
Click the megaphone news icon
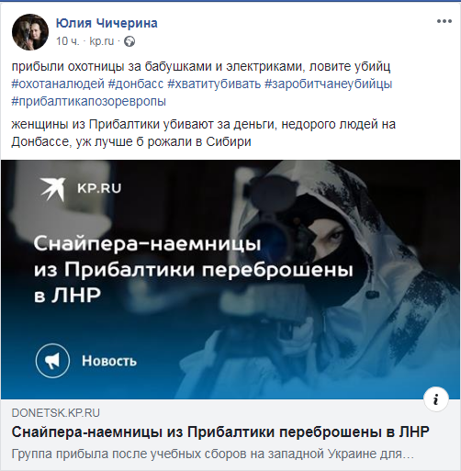coord(52,361)
